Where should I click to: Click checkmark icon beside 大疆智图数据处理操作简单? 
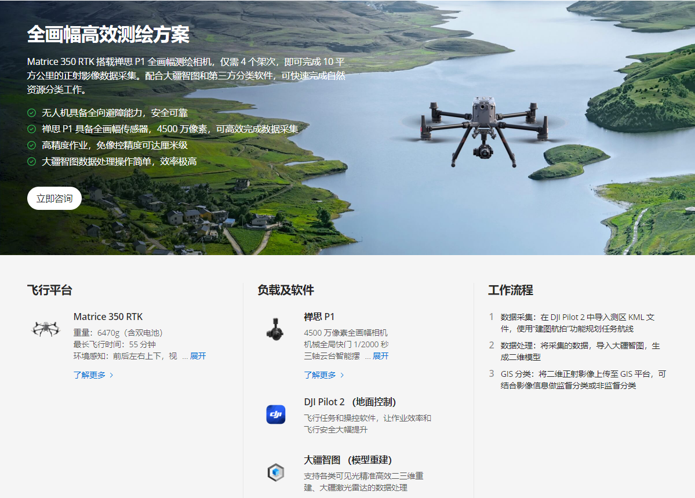pyautogui.click(x=32, y=162)
